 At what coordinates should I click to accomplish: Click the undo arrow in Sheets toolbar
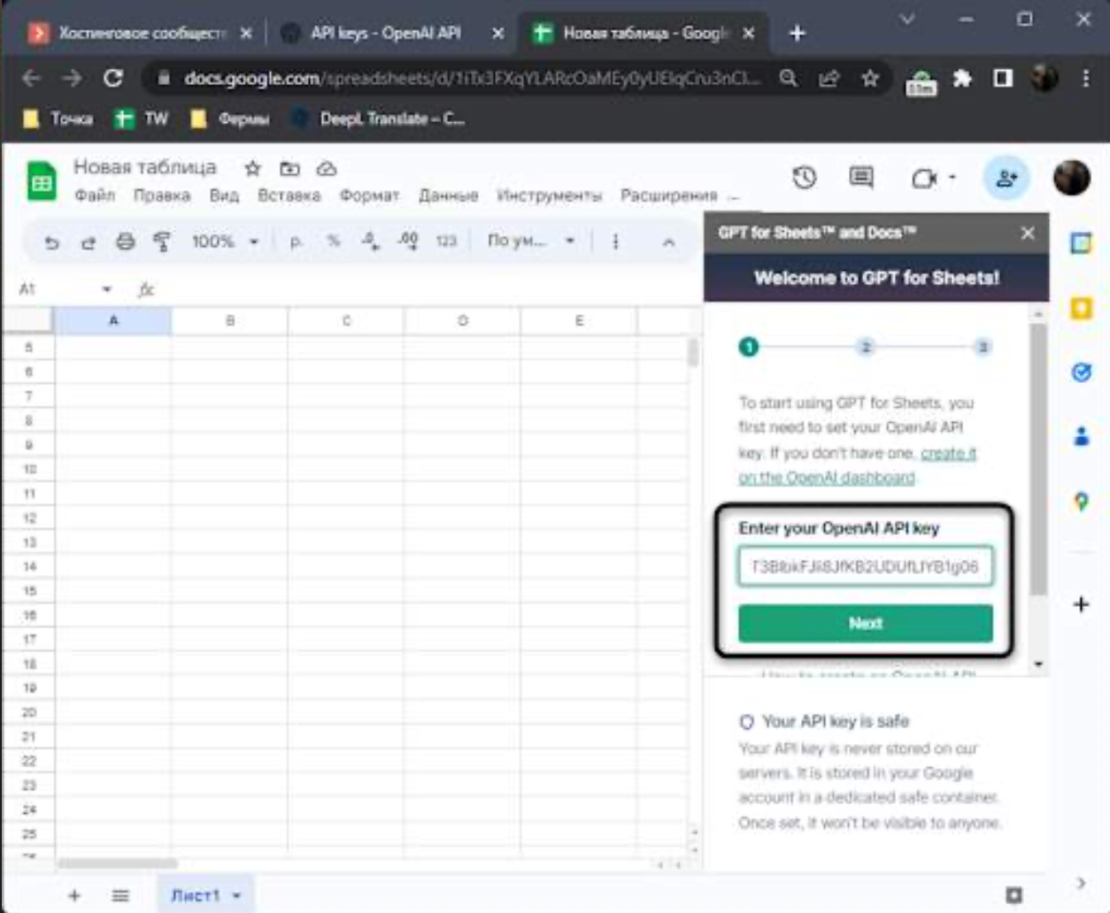(51, 242)
